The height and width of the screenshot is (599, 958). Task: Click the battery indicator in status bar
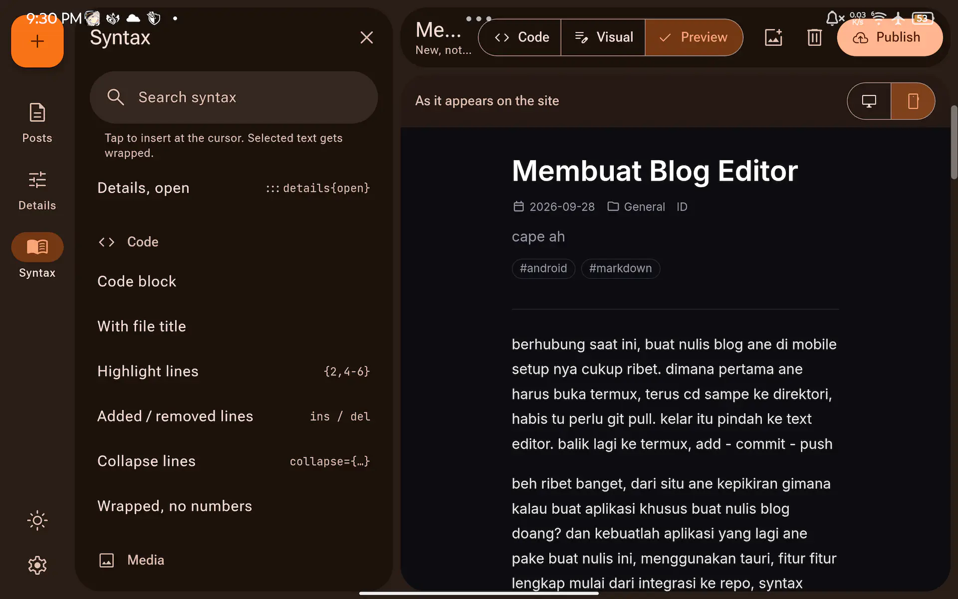coord(922,18)
